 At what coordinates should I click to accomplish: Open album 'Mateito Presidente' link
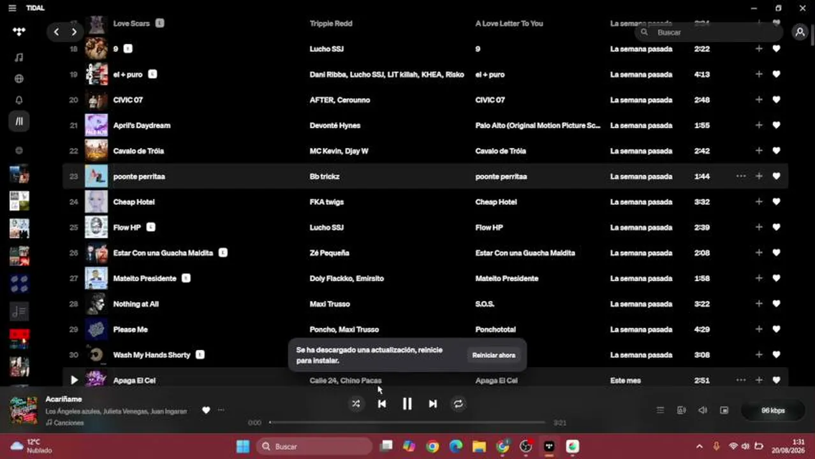tap(507, 278)
